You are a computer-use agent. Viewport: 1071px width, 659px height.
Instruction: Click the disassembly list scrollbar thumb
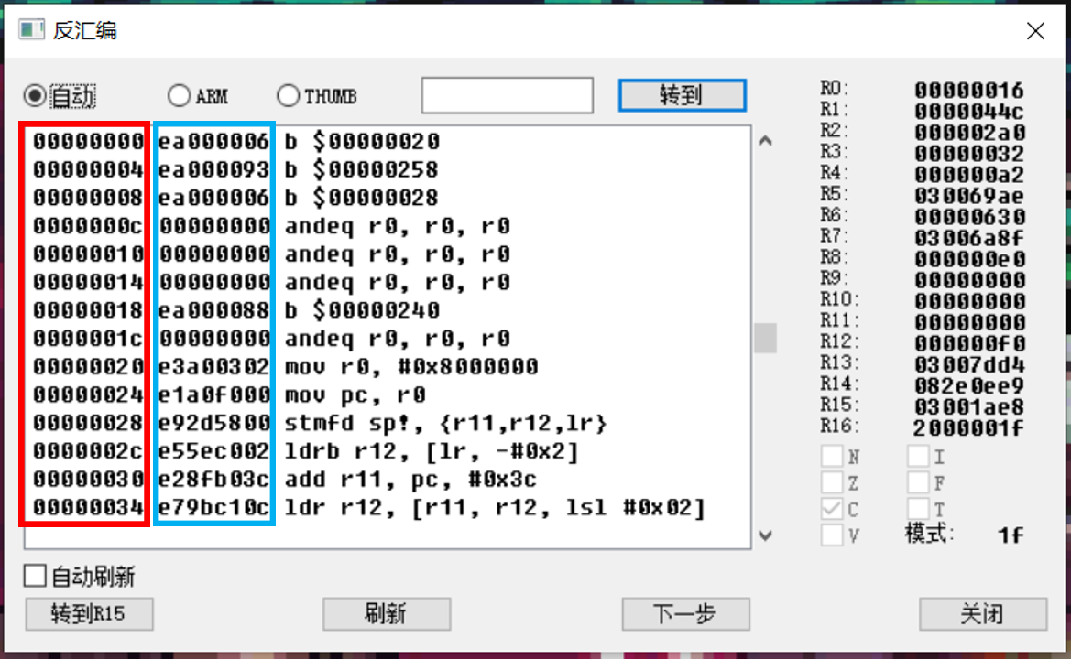pos(765,338)
